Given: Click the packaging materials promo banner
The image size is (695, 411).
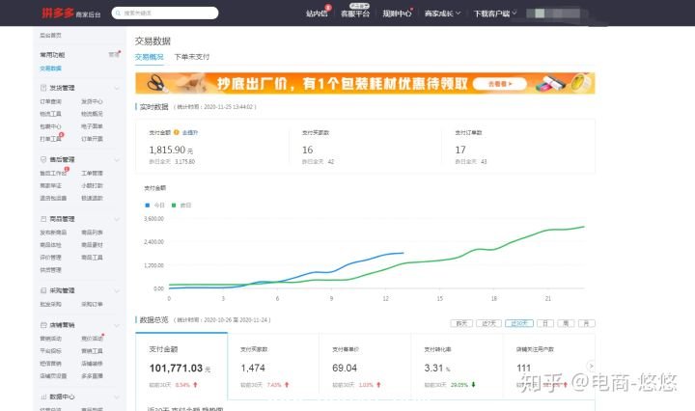Looking at the screenshot, I should [365, 83].
